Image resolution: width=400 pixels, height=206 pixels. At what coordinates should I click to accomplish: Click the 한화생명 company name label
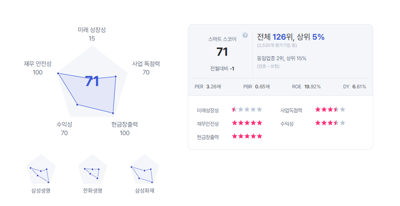[93, 191]
